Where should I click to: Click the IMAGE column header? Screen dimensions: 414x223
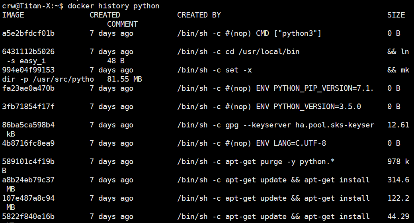click(13, 15)
